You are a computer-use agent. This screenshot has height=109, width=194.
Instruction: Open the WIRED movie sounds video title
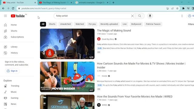click(x=135, y=97)
